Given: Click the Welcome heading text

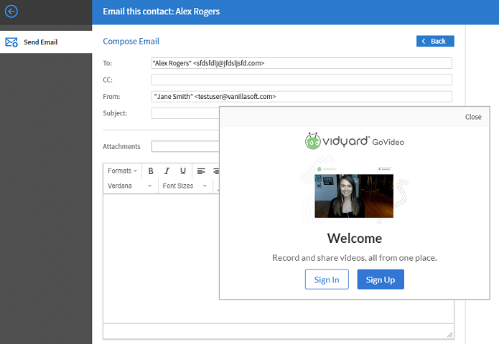Looking at the screenshot, I should tap(355, 238).
